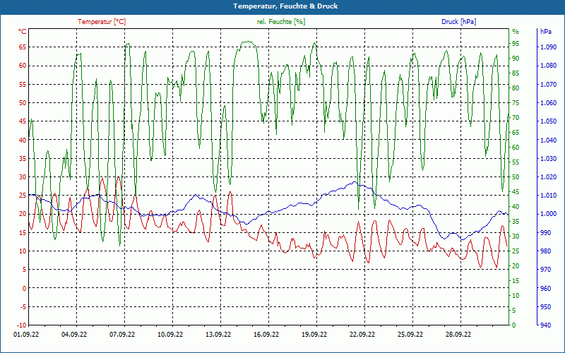Click the blue '1.040' pressure axis value
The width and height of the screenshot is (565, 353).
[x=549, y=140]
